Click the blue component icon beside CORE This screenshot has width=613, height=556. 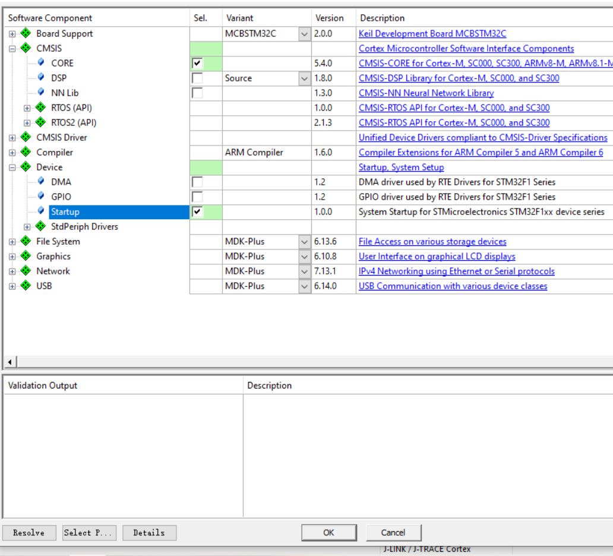pos(41,62)
